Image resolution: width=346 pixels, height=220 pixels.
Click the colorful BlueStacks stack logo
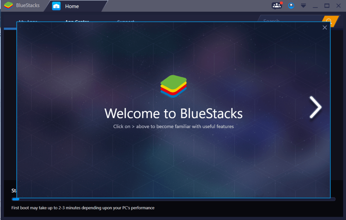tap(173, 86)
